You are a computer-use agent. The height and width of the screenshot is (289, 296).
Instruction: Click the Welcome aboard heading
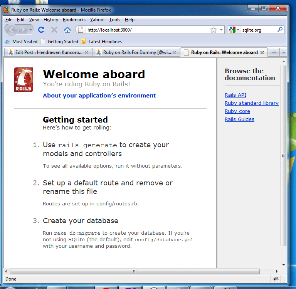pyautogui.click(x=94, y=74)
